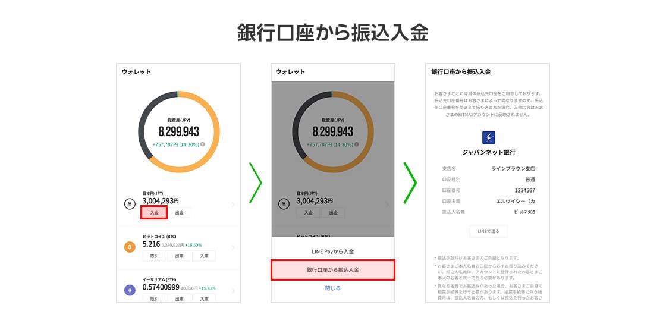
Task: Click the purple Ethereum icon
Action: pyautogui.click(x=130, y=291)
